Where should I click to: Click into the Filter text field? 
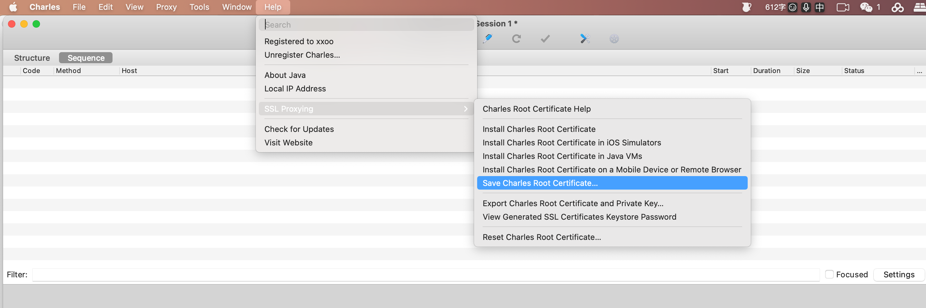click(x=425, y=275)
